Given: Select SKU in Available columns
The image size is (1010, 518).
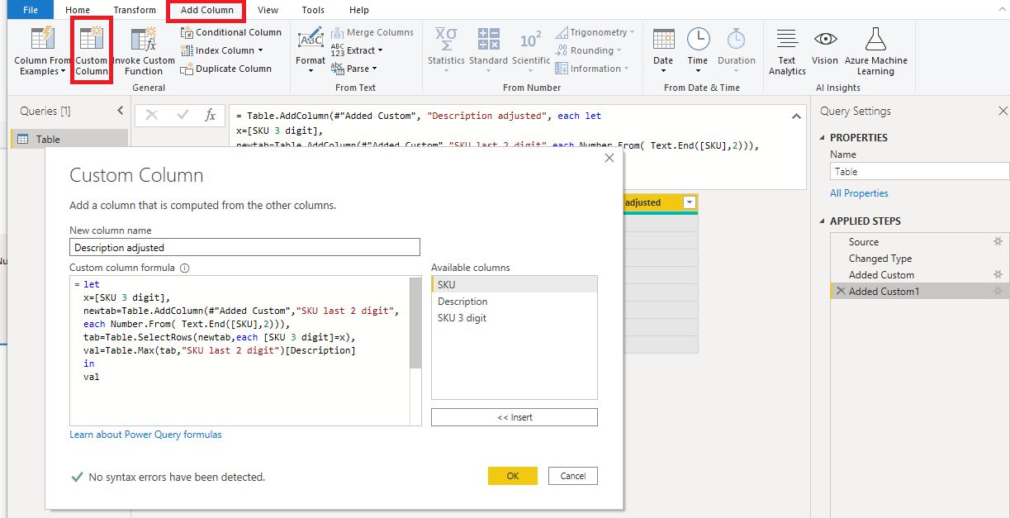Looking at the screenshot, I should click(x=514, y=284).
